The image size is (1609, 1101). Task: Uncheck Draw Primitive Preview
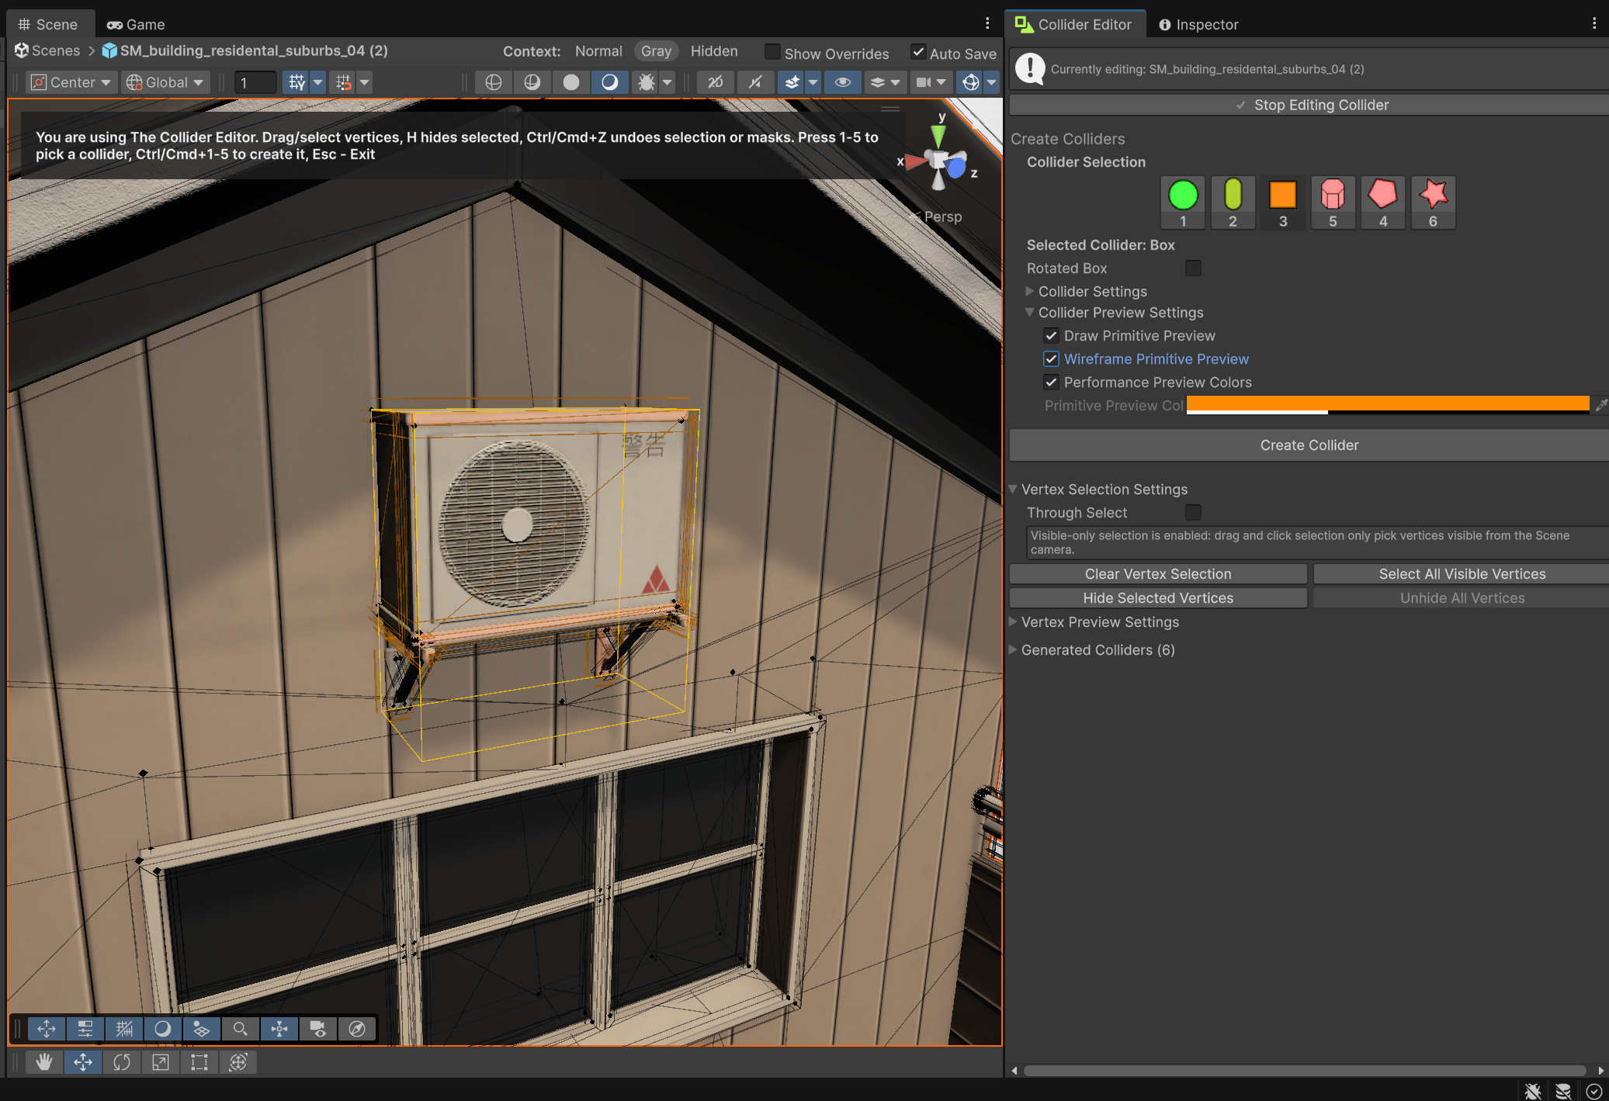click(1051, 336)
